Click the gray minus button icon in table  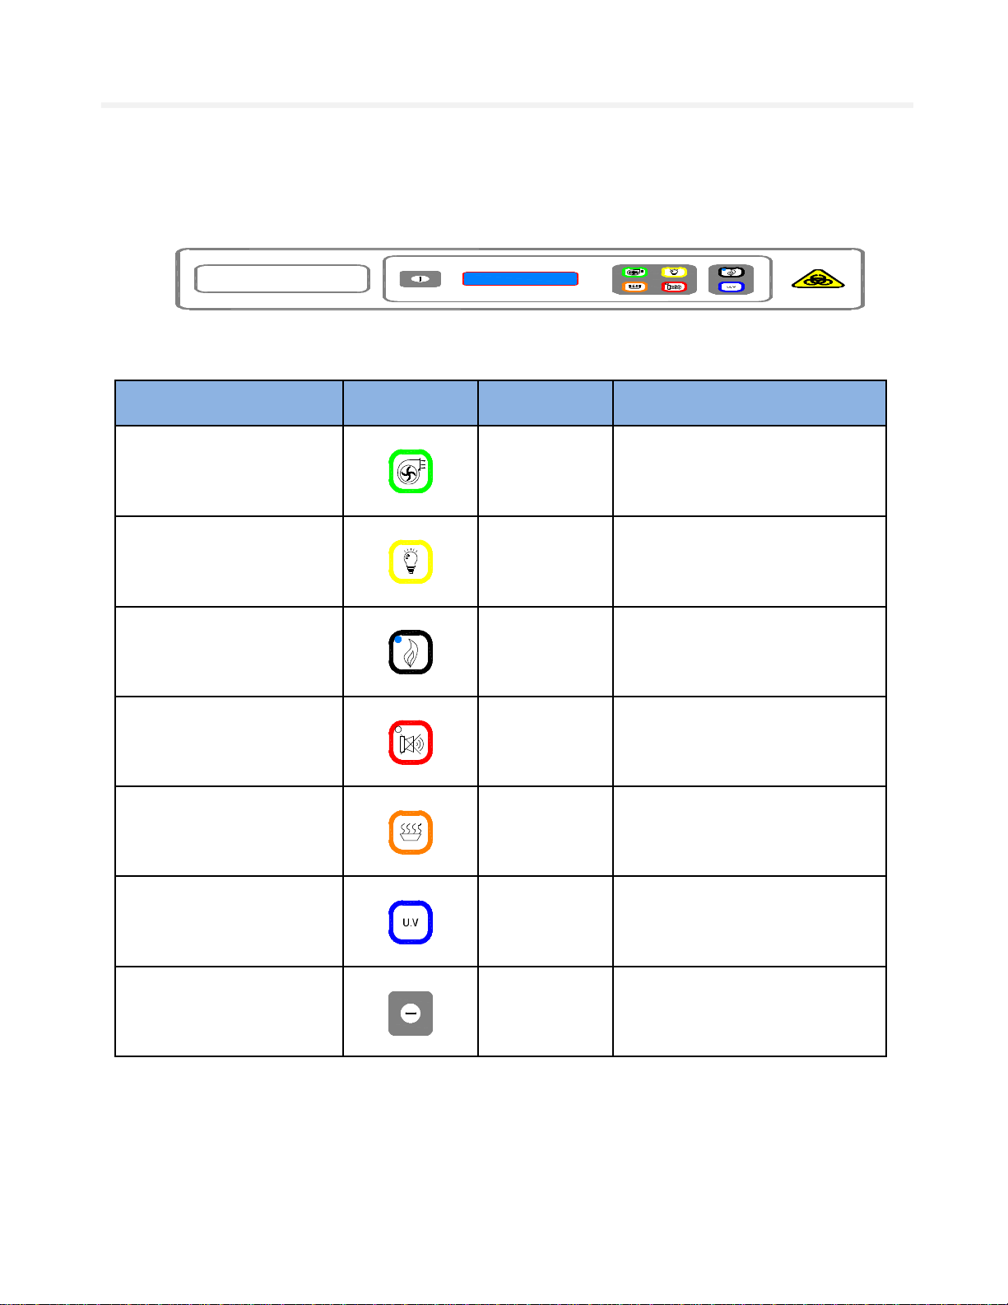click(x=411, y=1013)
